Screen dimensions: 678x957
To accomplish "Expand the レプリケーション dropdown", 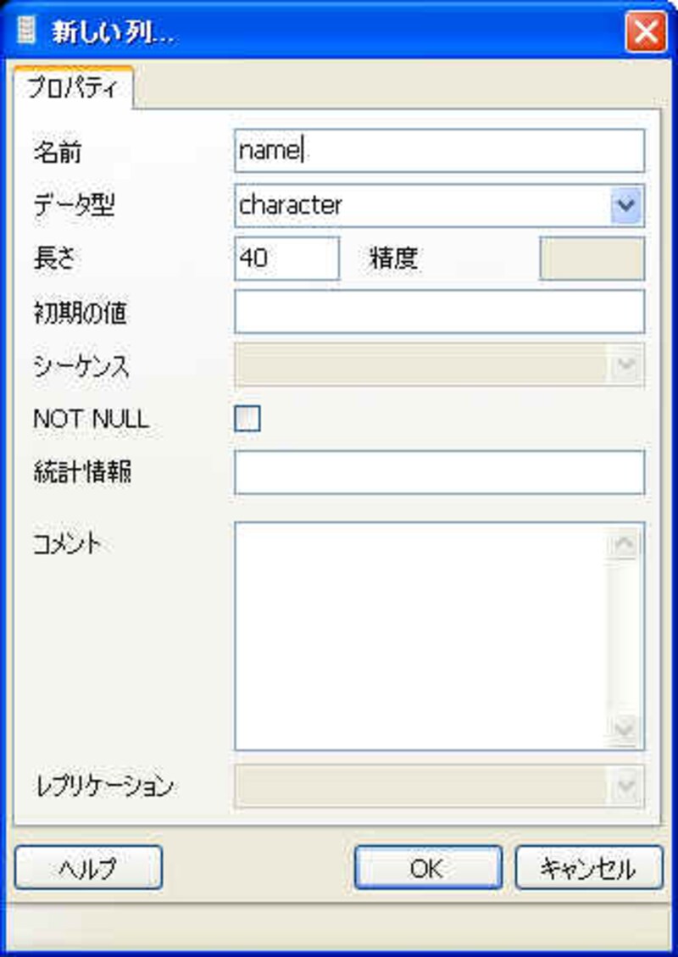I will tap(626, 787).
